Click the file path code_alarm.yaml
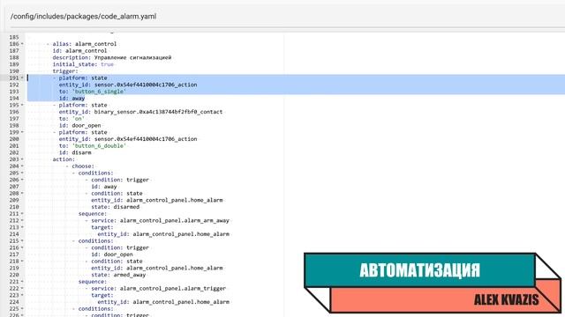 83,16
